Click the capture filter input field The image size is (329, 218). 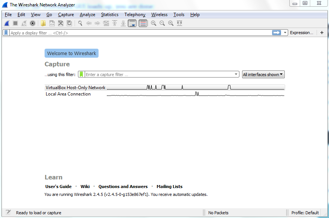159,74
